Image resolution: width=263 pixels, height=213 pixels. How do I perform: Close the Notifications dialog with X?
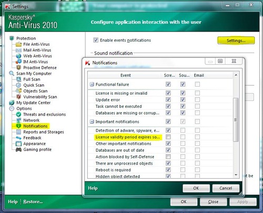click(x=234, y=61)
